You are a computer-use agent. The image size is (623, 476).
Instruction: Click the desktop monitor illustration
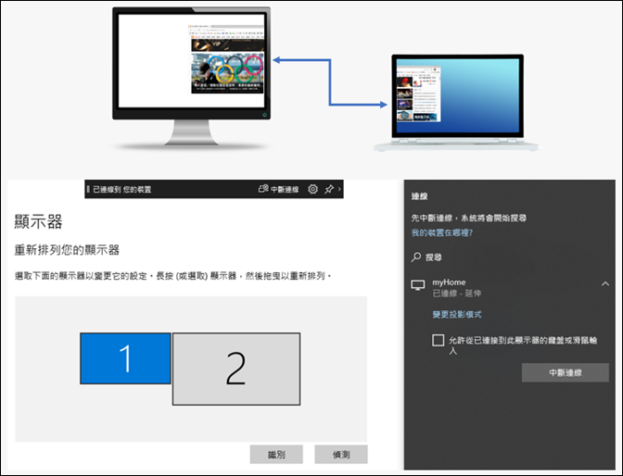coord(191,78)
